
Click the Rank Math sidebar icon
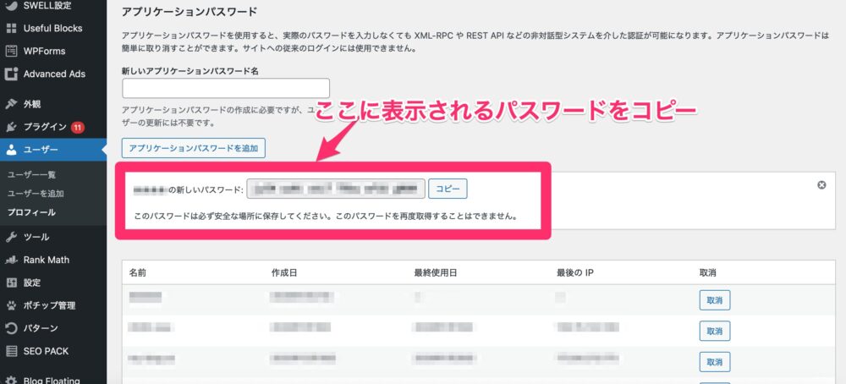tap(12, 260)
